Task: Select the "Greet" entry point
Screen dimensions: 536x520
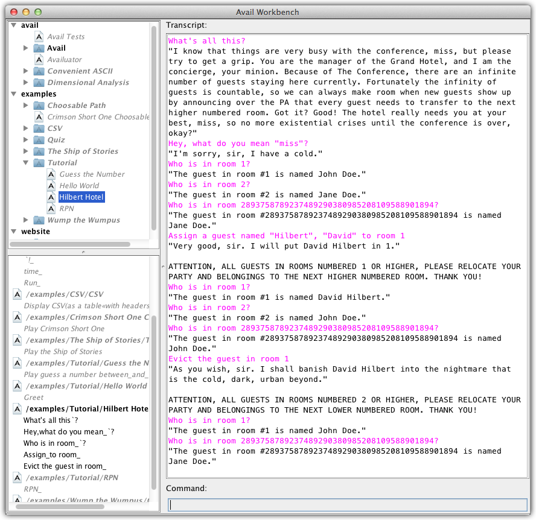Action: [34, 398]
